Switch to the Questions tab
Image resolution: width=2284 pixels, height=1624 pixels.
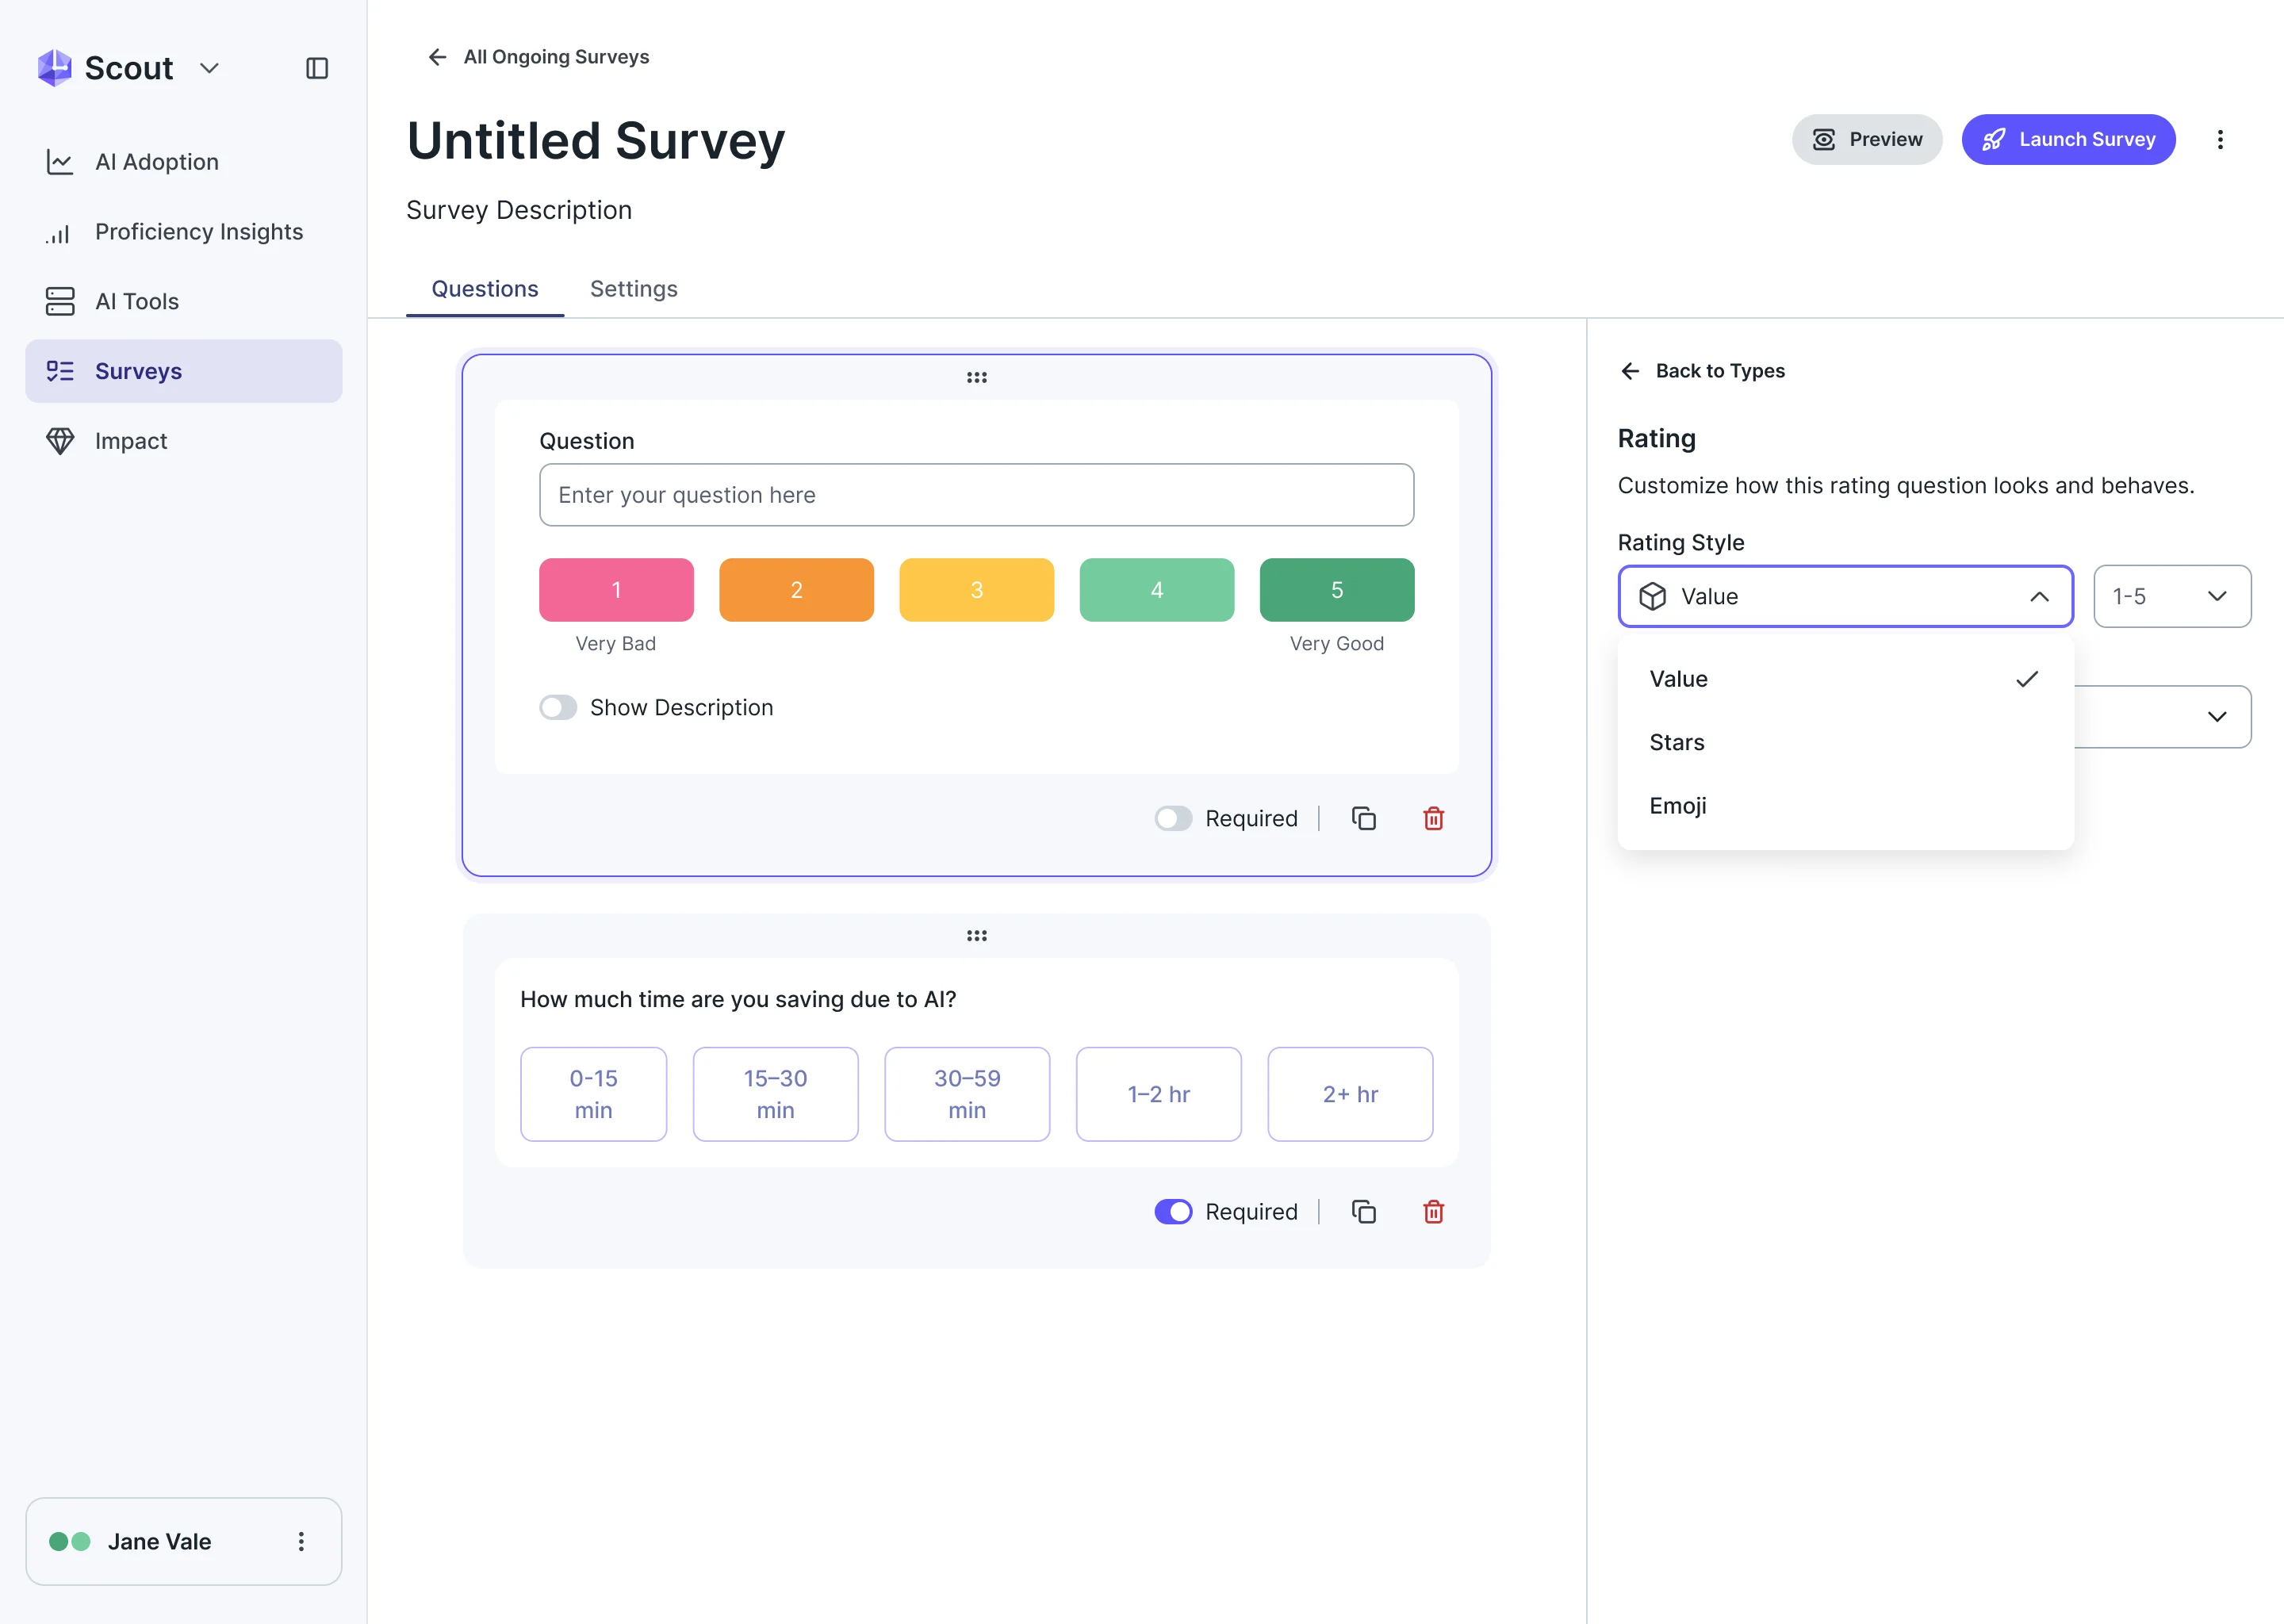[x=485, y=289]
